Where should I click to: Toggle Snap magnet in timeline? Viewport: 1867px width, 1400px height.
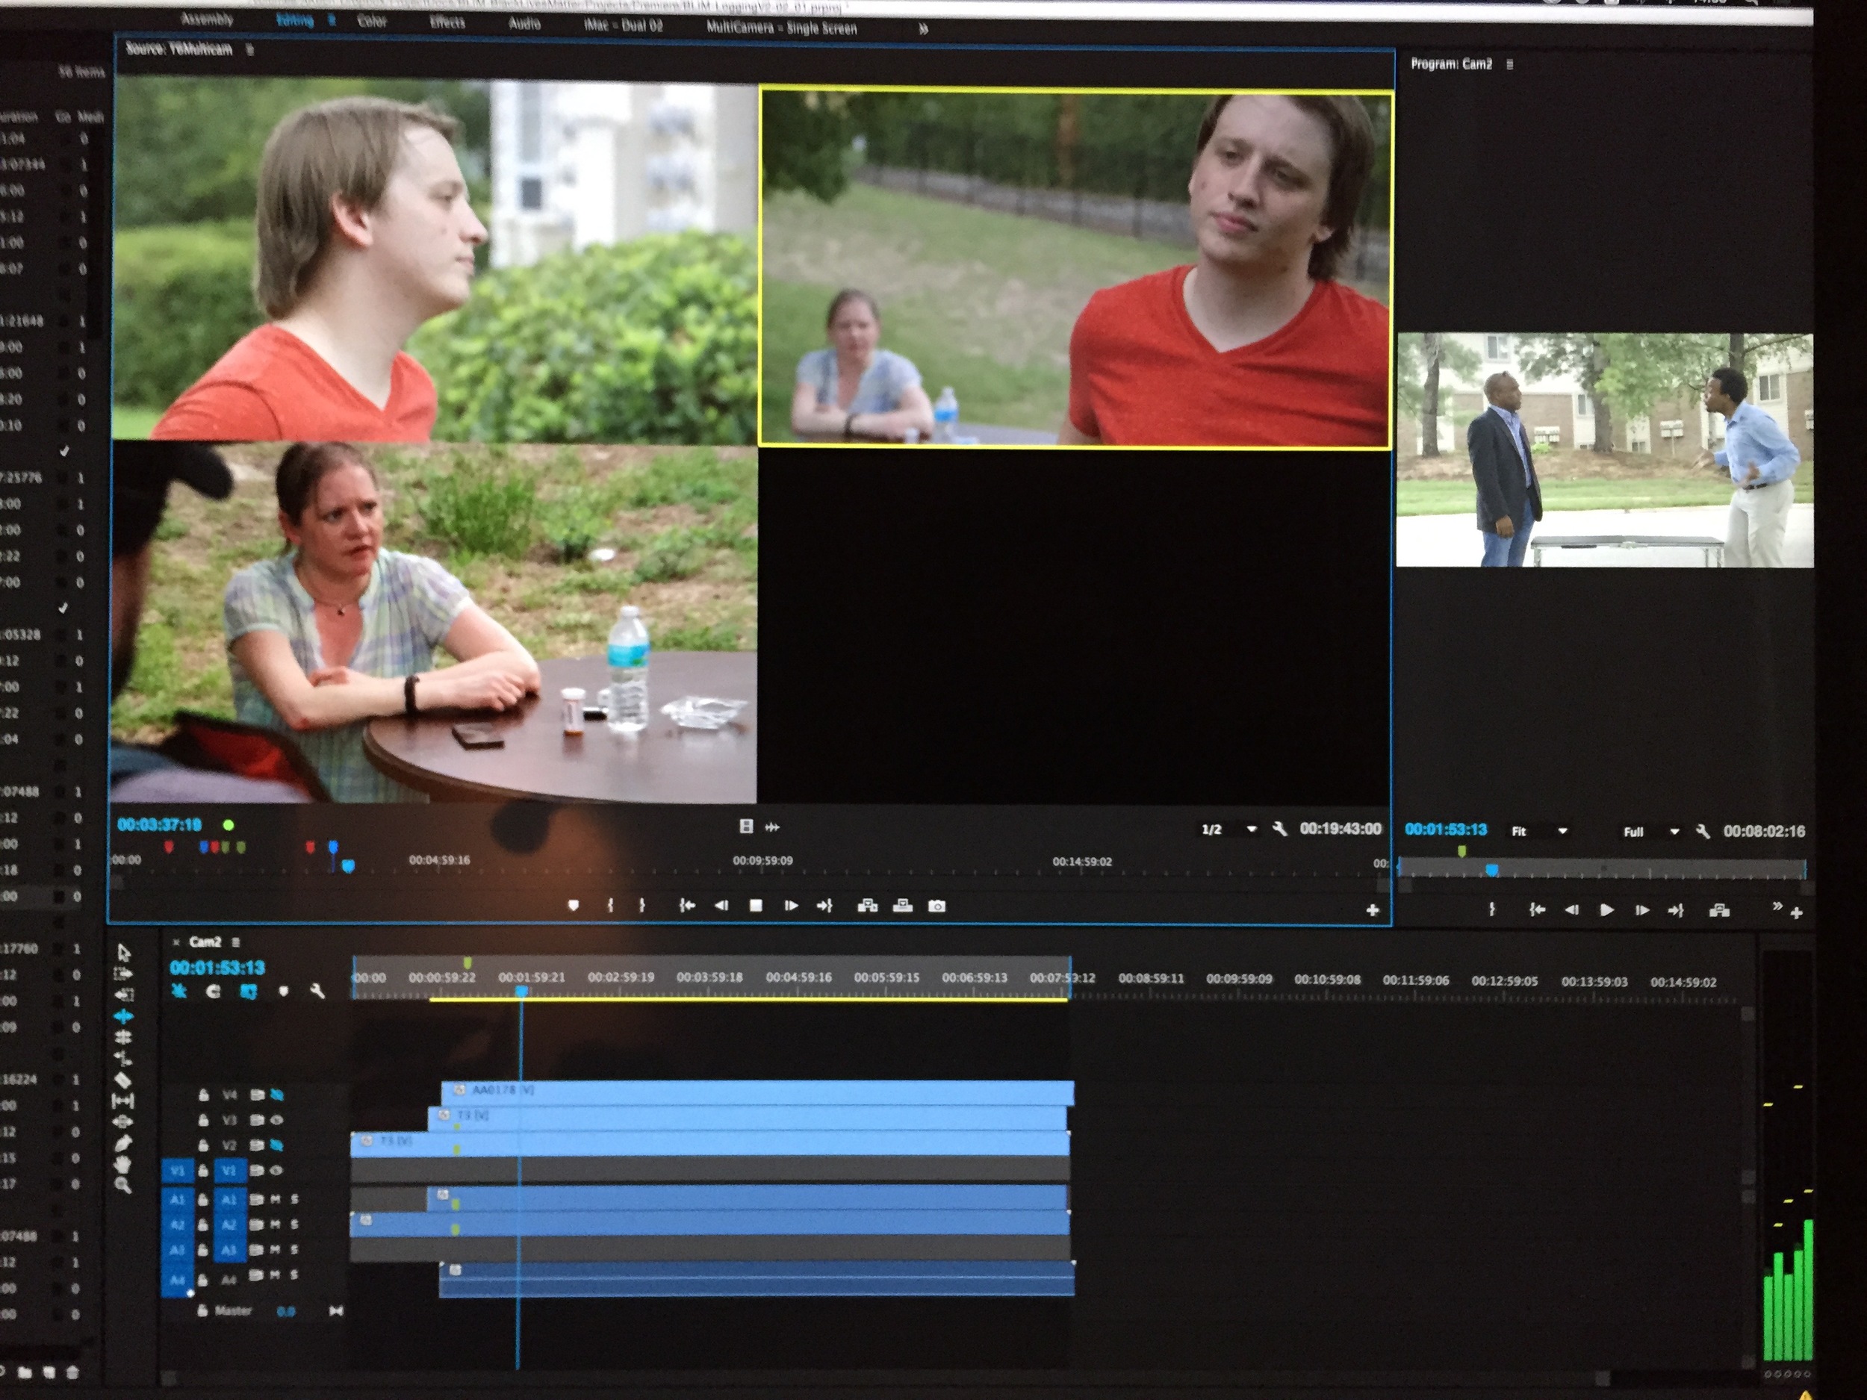(213, 991)
